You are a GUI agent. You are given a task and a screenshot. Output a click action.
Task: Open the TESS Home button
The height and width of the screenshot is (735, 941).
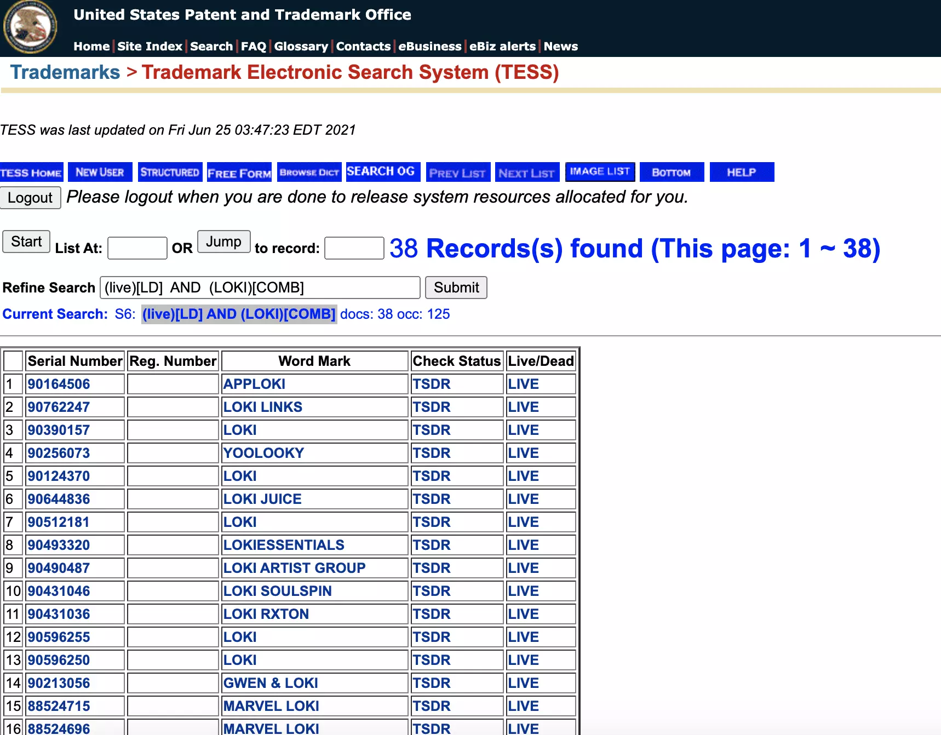tap(31, 173)
